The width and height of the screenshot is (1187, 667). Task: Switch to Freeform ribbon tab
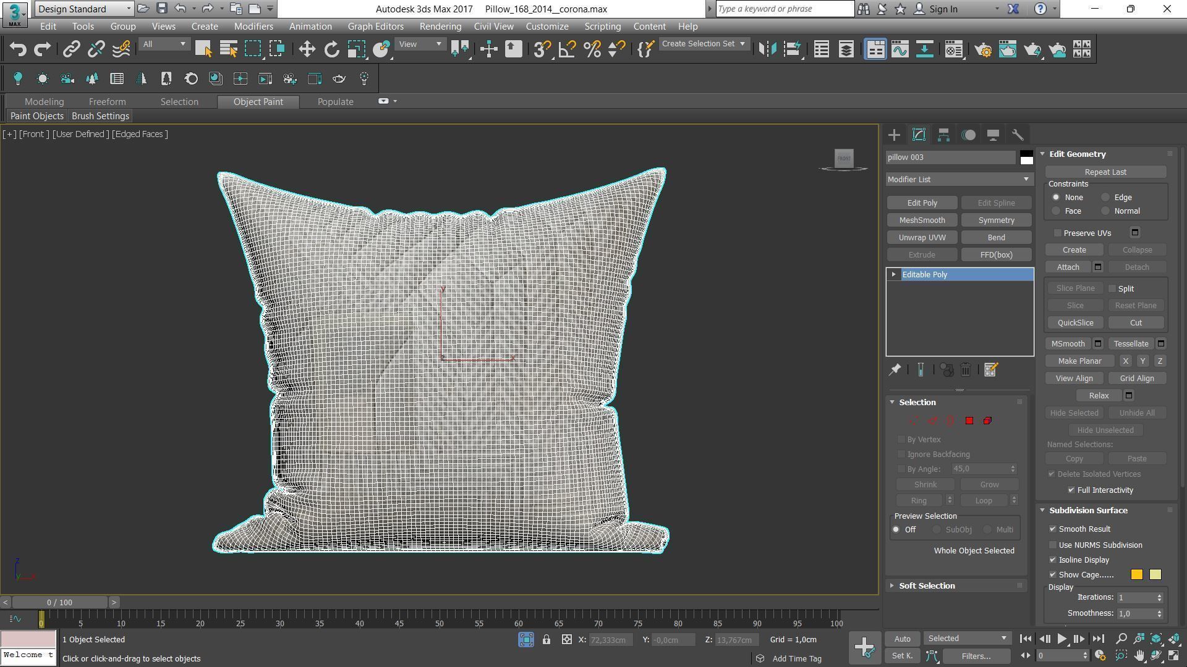[107, 102]
